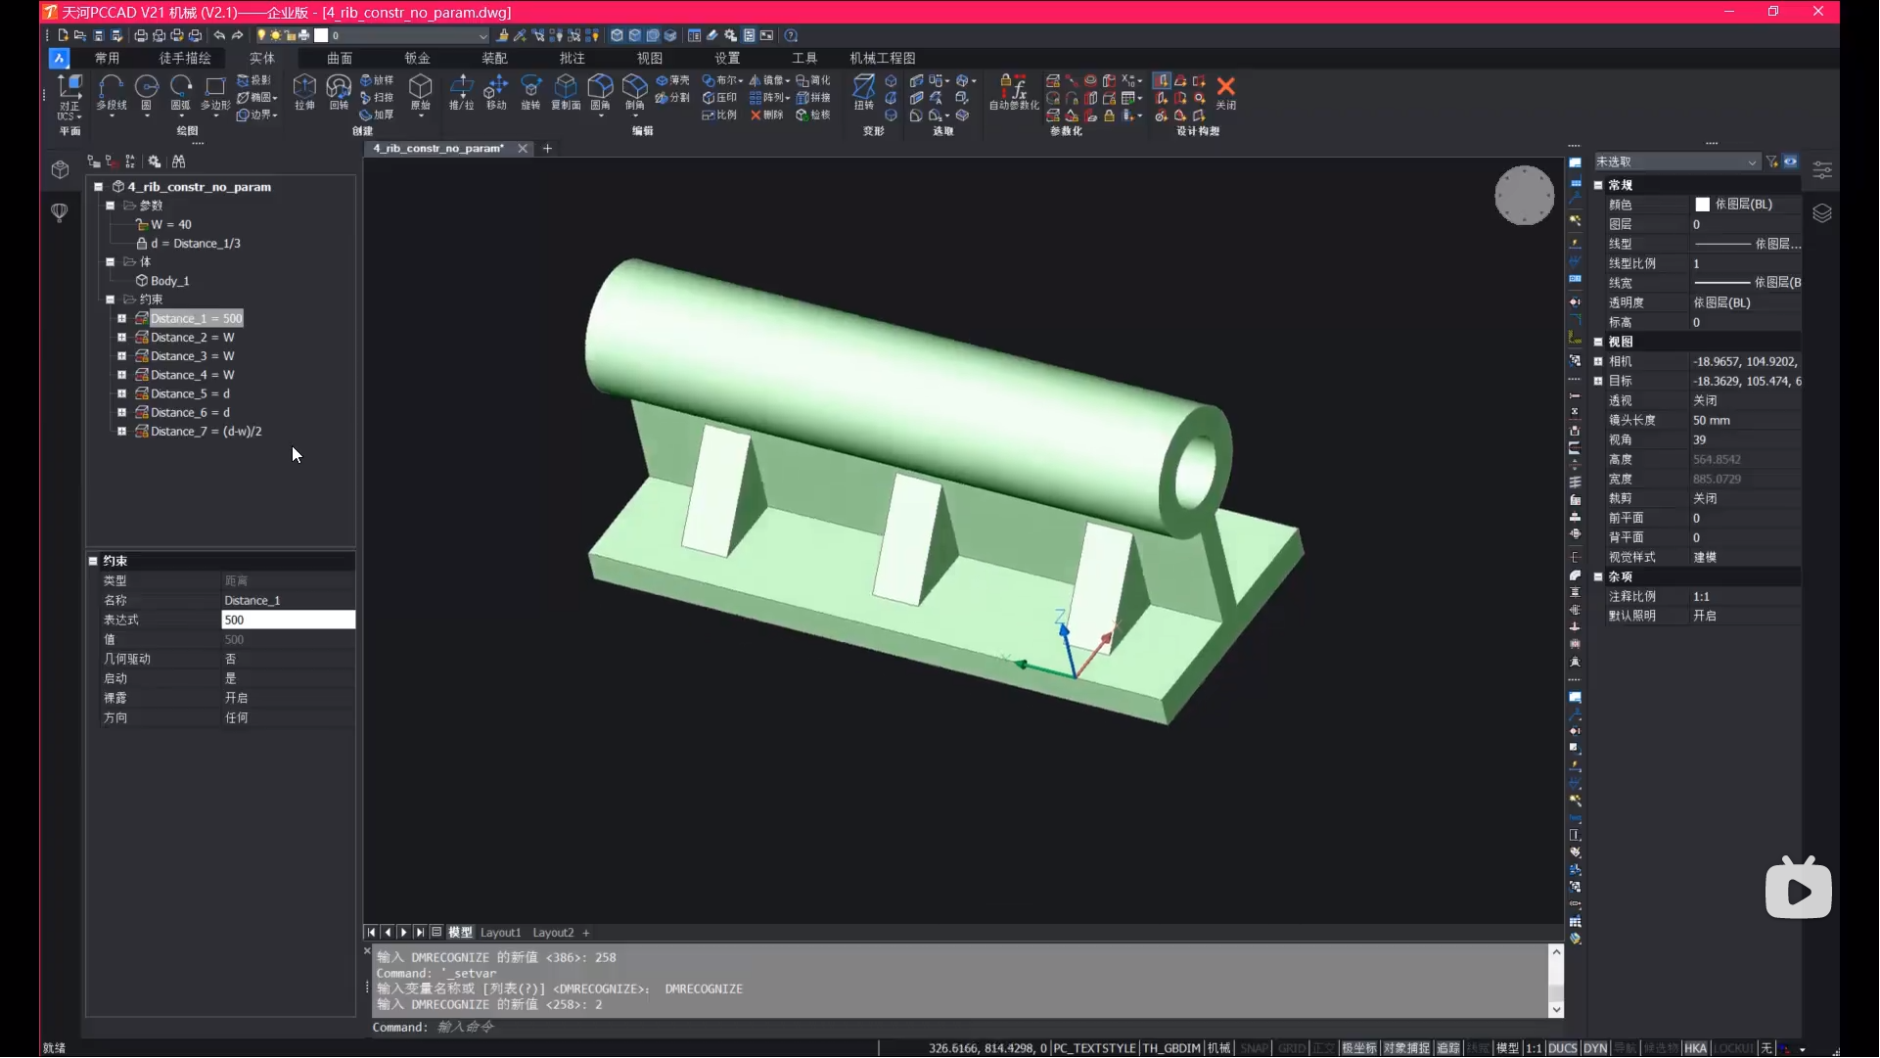Toggle 对象捕捉 object snap in status bar
This screenshot has width=1880, height=1058.
click(1406, 1048)
